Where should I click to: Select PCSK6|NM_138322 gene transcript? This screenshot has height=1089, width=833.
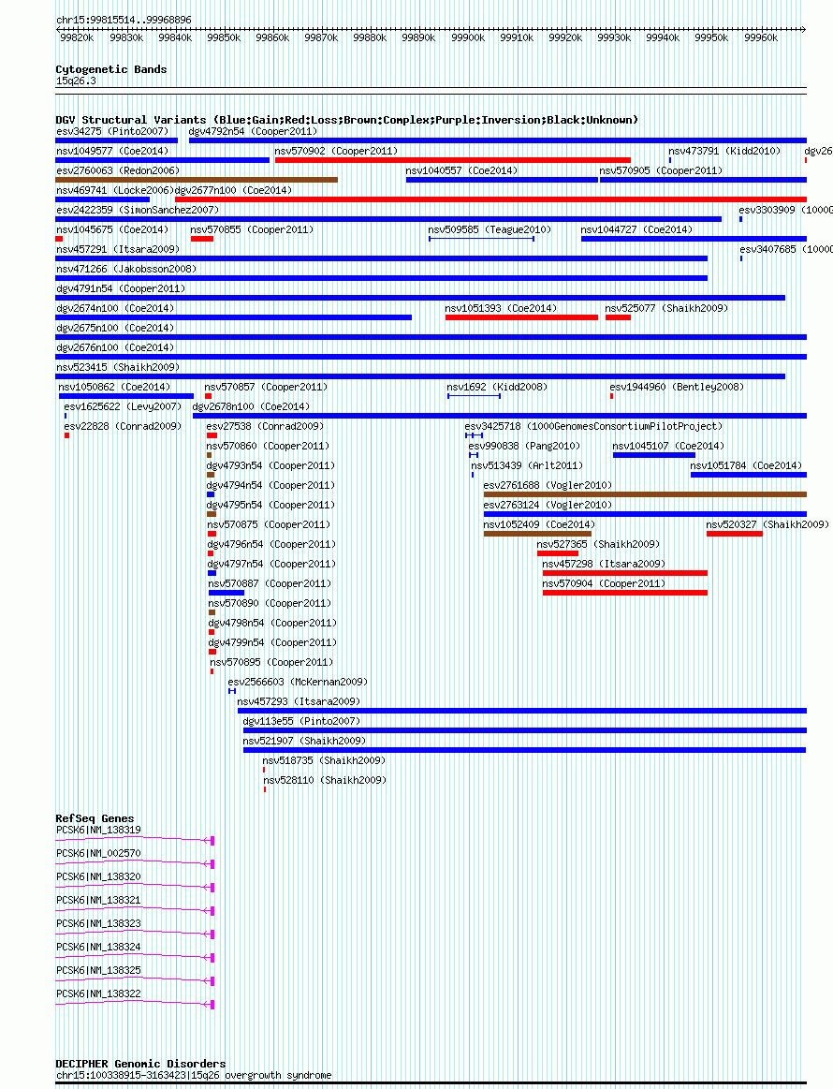click(x=136, y=999)
